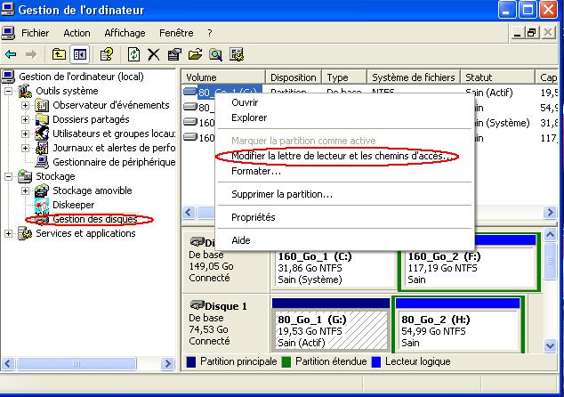Open the Fenêtre menu

pos(176,33)
